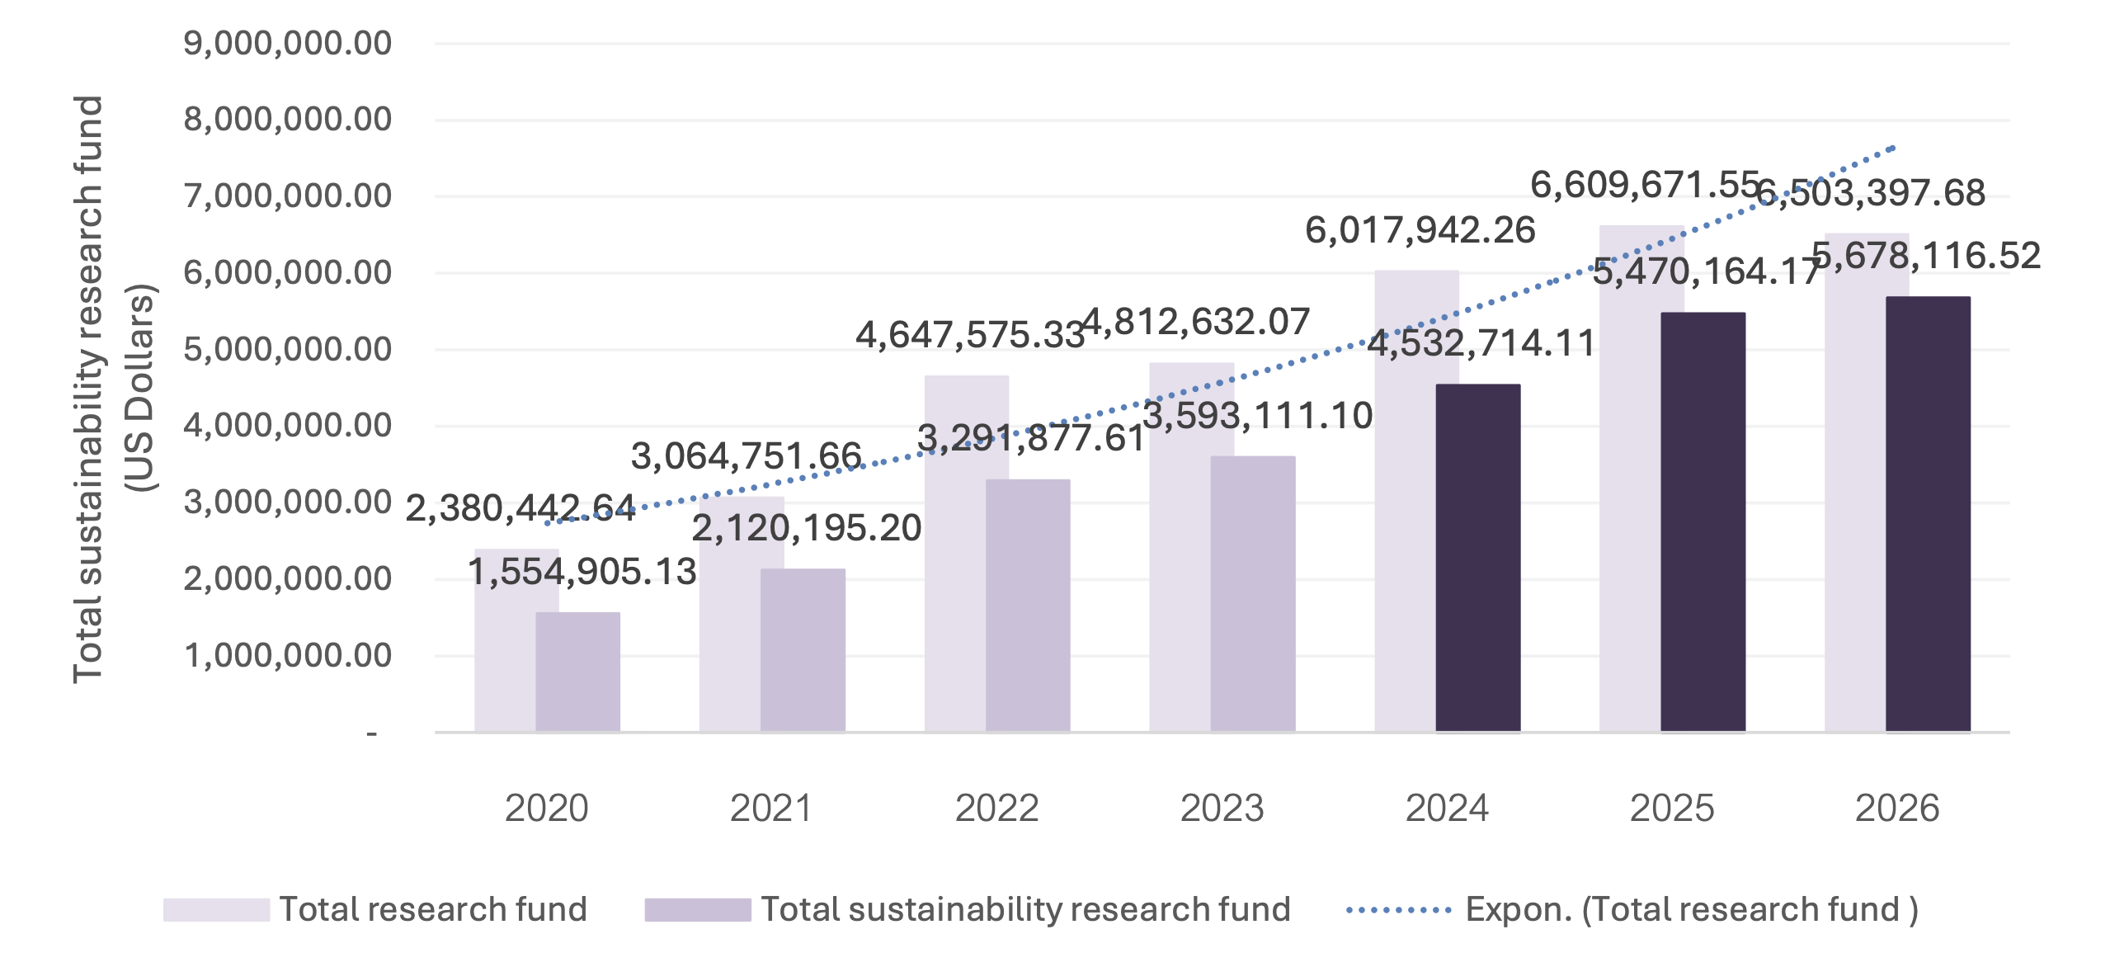The image size is (2110, 967).
Task: Select the dotted exponential trendline end near 2026
Action: tap(1892, 148)
